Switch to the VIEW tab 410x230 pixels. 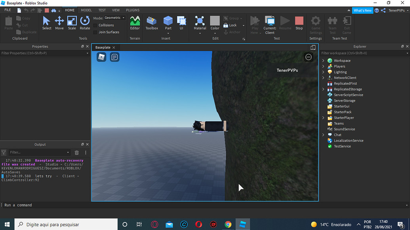(x=116, y=10)
